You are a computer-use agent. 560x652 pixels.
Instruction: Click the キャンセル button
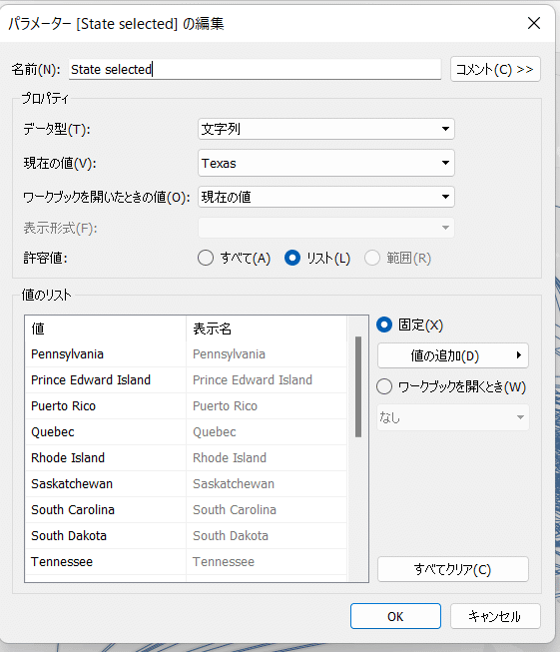495,616
